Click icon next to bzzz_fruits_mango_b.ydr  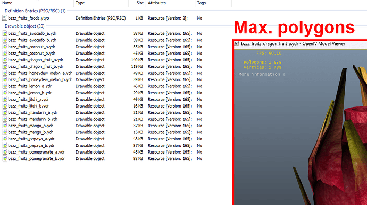(x=5, y=132)
